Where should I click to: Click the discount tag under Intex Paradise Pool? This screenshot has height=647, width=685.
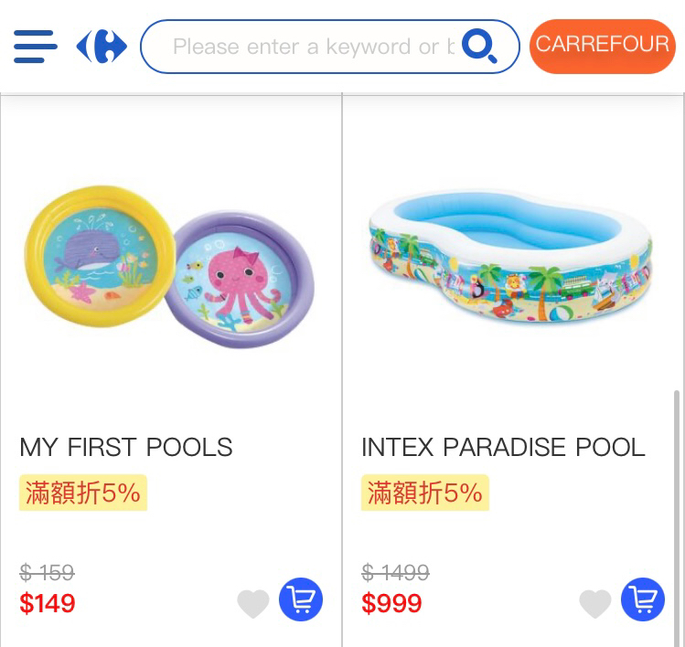click(425, 493)
